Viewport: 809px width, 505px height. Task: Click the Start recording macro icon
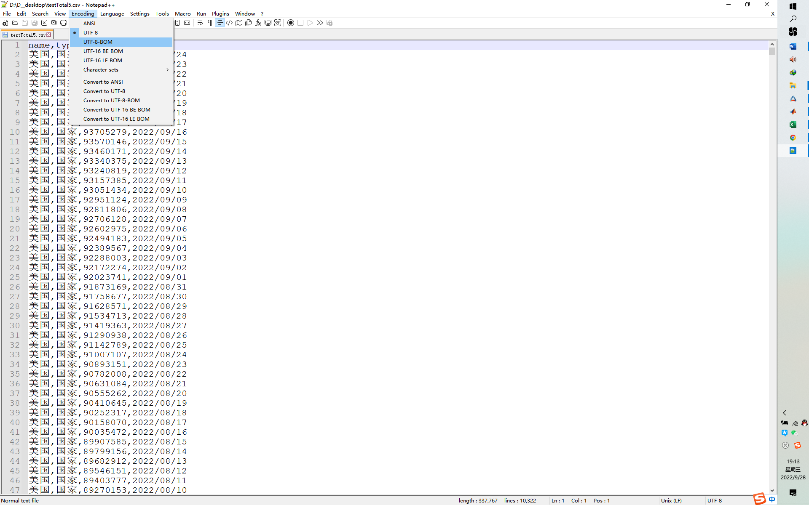click(x=291, y=23)
